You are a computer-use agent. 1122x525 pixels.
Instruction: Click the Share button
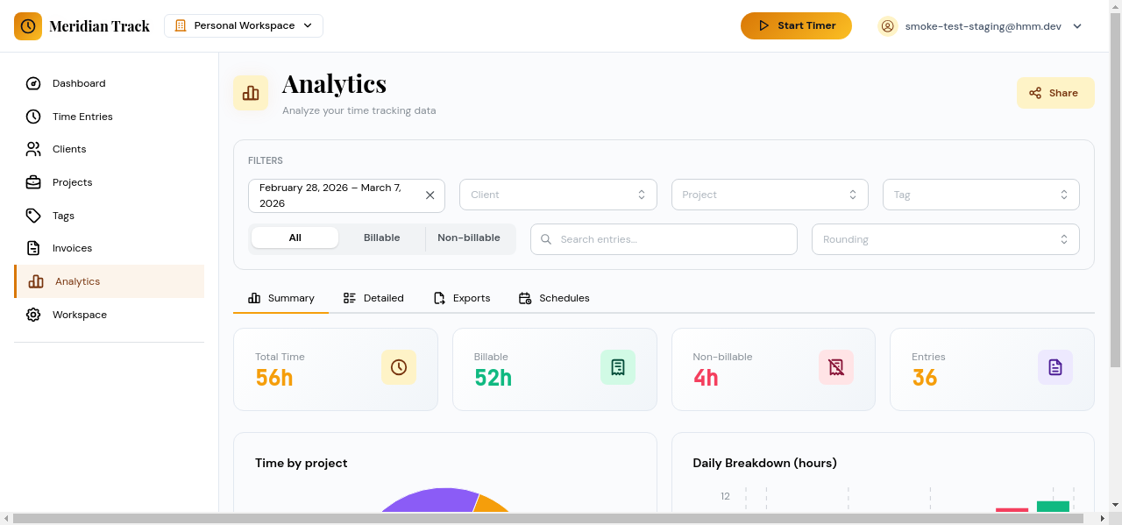(x=1055, y=92)
